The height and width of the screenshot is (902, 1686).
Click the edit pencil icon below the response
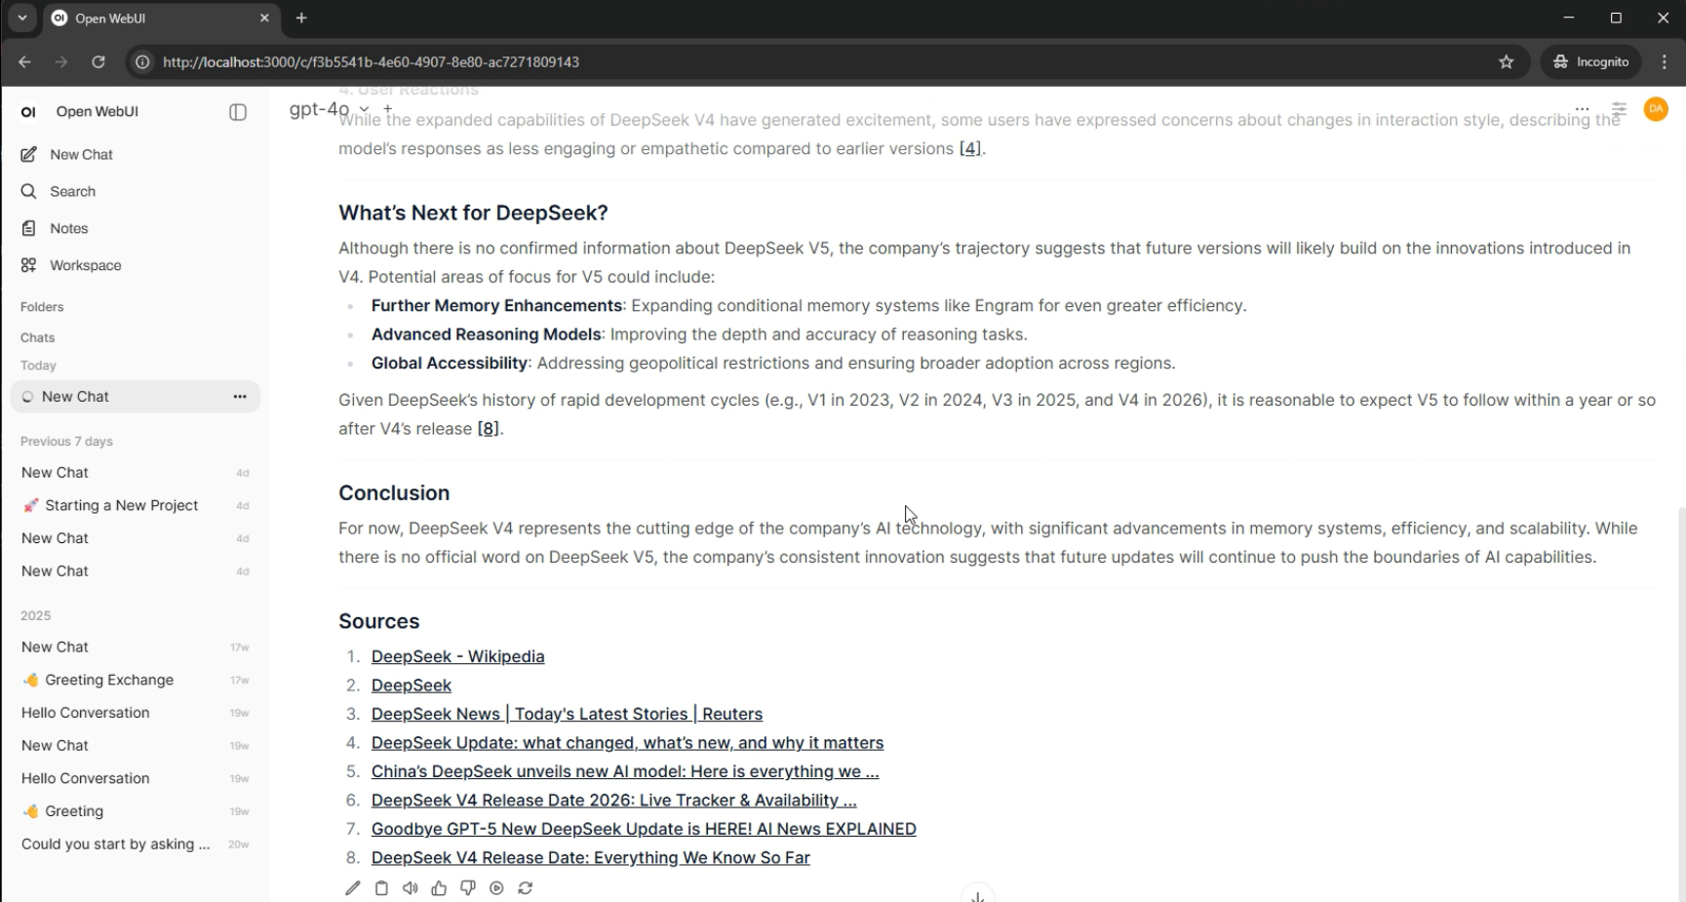coord(353,888)
